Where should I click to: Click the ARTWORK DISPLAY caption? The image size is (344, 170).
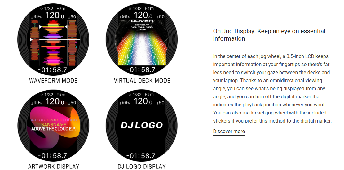click(54, 167)
